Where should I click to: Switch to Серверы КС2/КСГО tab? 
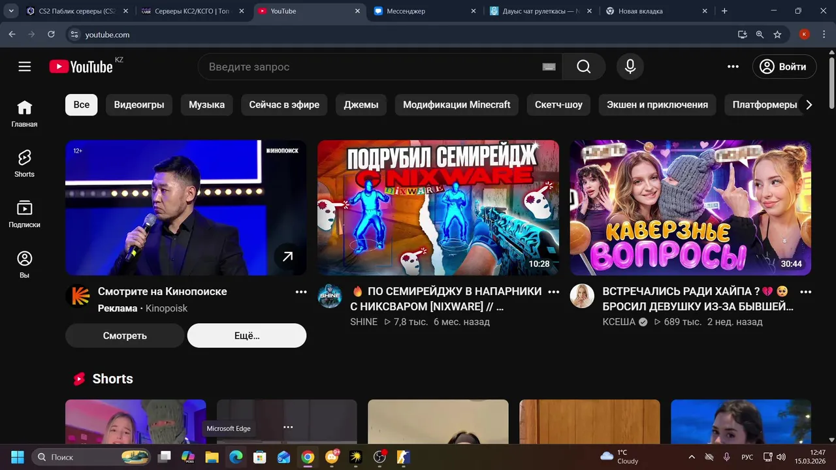coord(193,11)
